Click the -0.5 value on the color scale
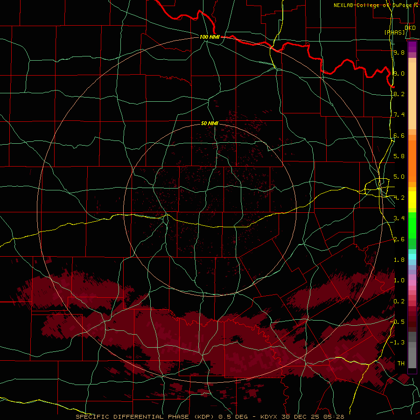This screenshot has height=420, width=420. pos(398,322)
